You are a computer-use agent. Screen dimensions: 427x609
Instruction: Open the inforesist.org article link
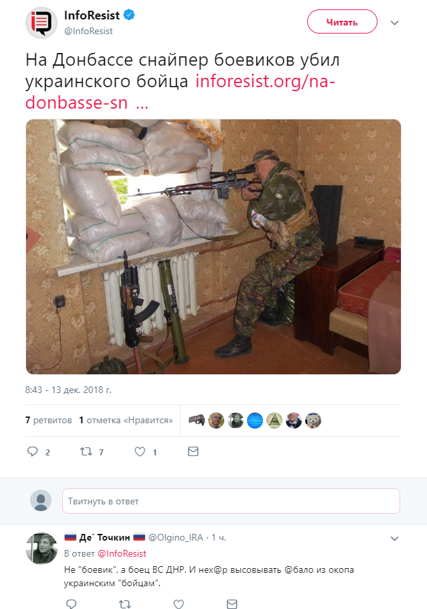180,92
